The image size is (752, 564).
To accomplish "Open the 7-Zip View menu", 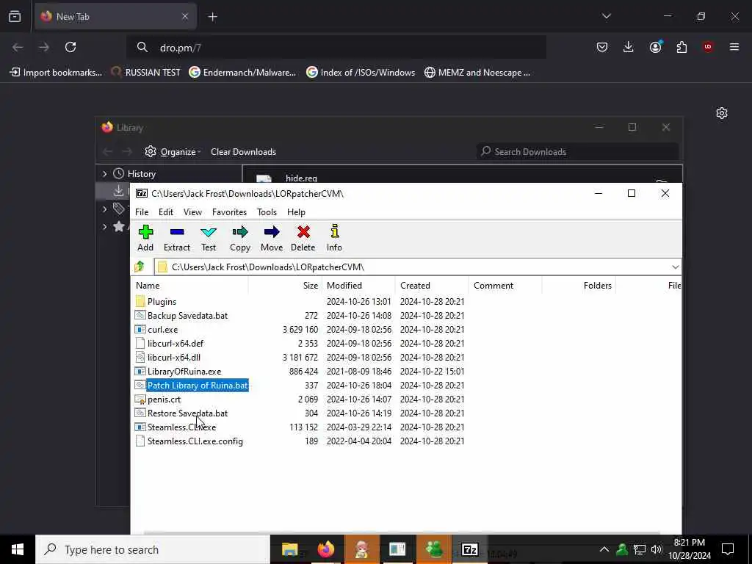I will (x=193, y=212).
